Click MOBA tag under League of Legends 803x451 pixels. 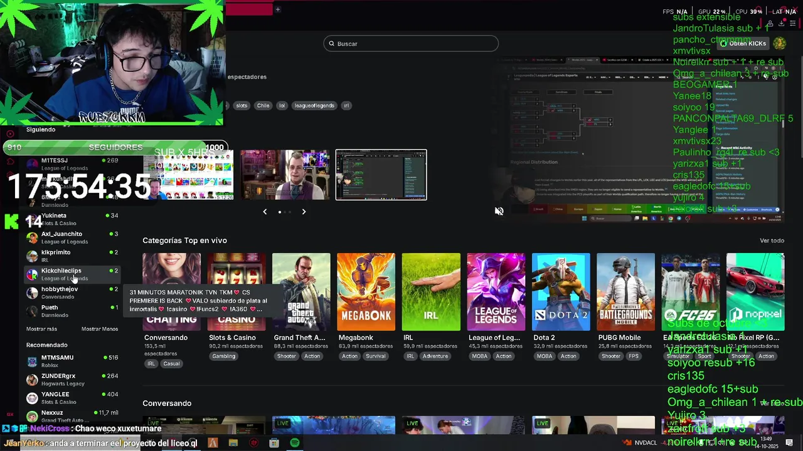point(480,356)
